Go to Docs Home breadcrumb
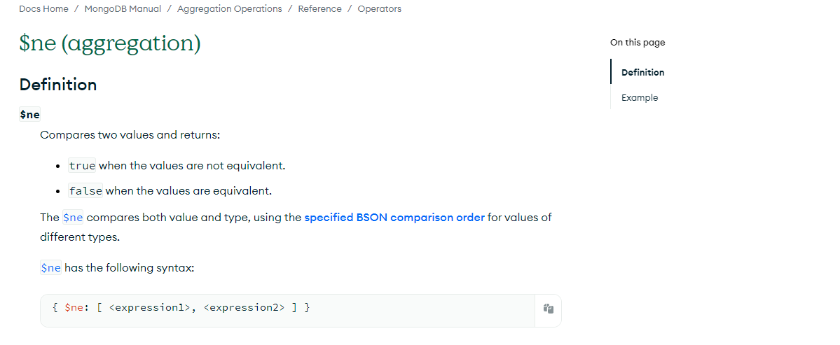This screenshot has width=840, height=345. point(43,9)
